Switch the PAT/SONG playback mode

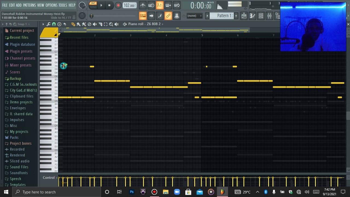(93, 5)
